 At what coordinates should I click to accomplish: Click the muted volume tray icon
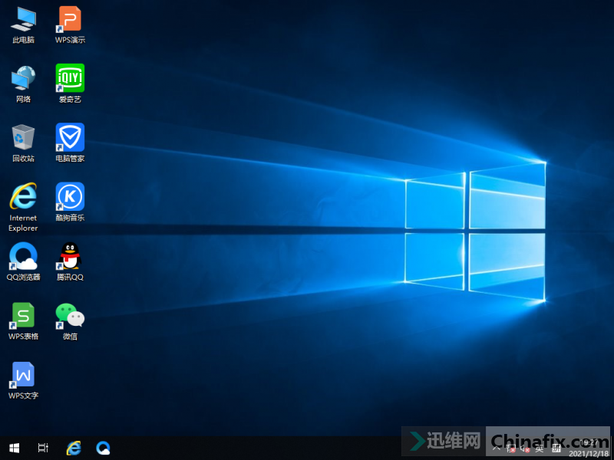pyautogui.click(x=525, y=449)
